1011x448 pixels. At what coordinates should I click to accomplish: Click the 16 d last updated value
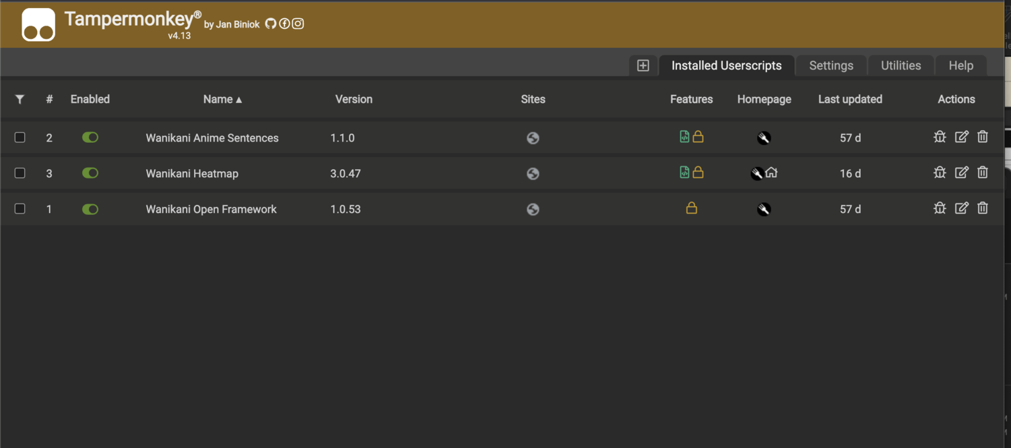(x=850, y=174)
